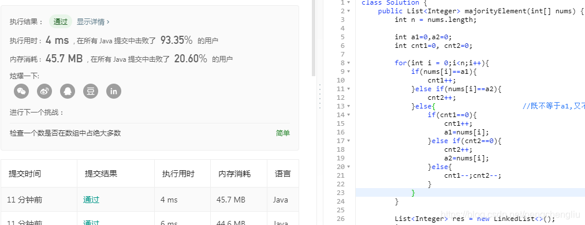The image size is (585, 225).
Task: Open 显示详情 details link
Action: (93, 22)
